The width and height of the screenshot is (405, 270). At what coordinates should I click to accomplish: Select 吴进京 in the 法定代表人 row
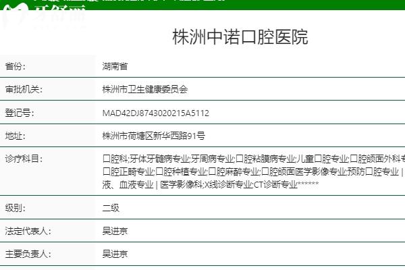[115, 231]
